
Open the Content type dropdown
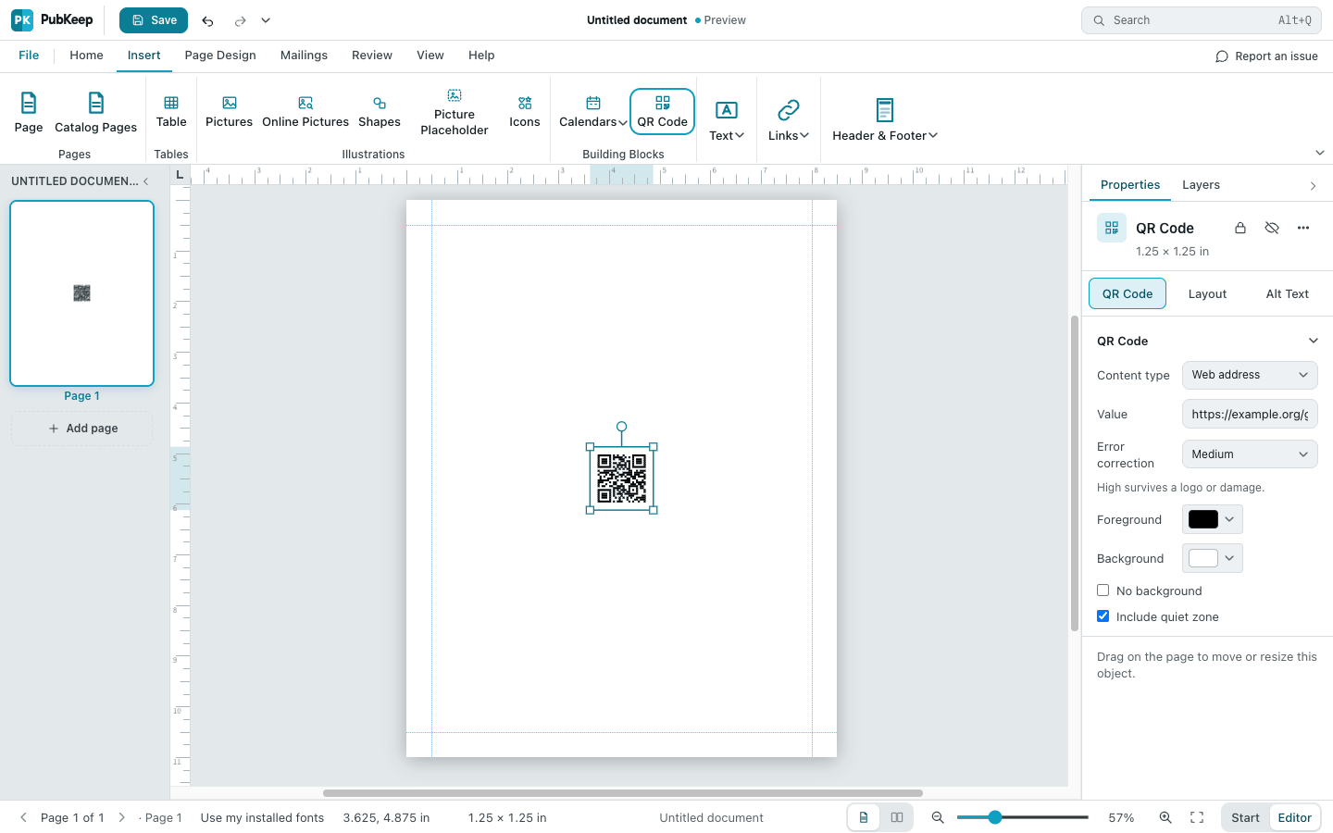coord(1250,375)
